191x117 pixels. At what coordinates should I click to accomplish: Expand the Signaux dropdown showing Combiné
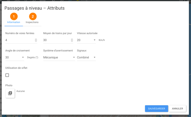point(86,57)
